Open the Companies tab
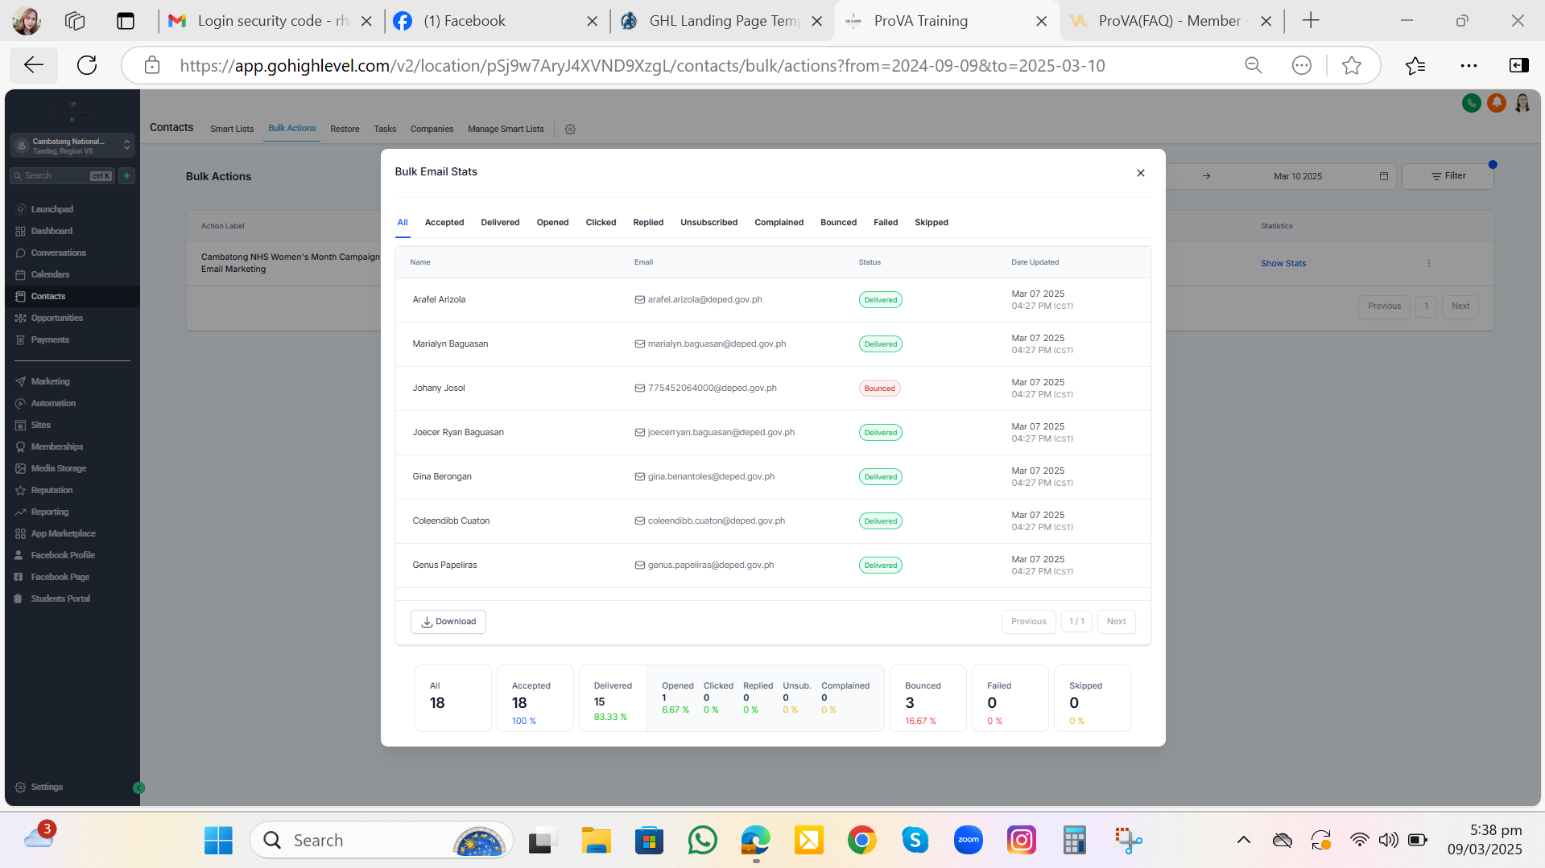Viewport: 1545px width, 868px height. (x=432, y=129)
